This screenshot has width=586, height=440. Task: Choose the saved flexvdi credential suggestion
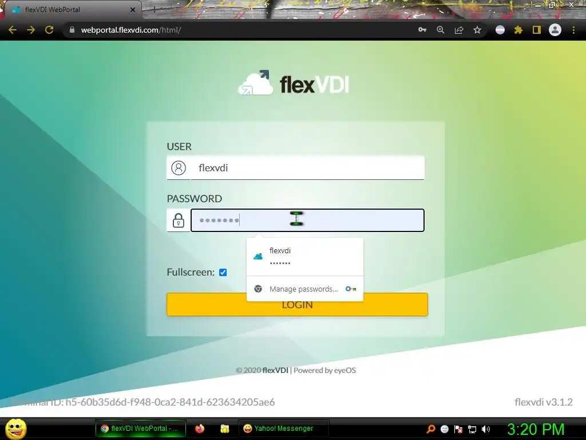(305, 257)
